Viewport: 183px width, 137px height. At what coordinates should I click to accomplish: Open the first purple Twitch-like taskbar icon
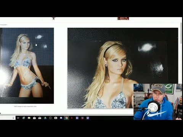tap(77, 118)
